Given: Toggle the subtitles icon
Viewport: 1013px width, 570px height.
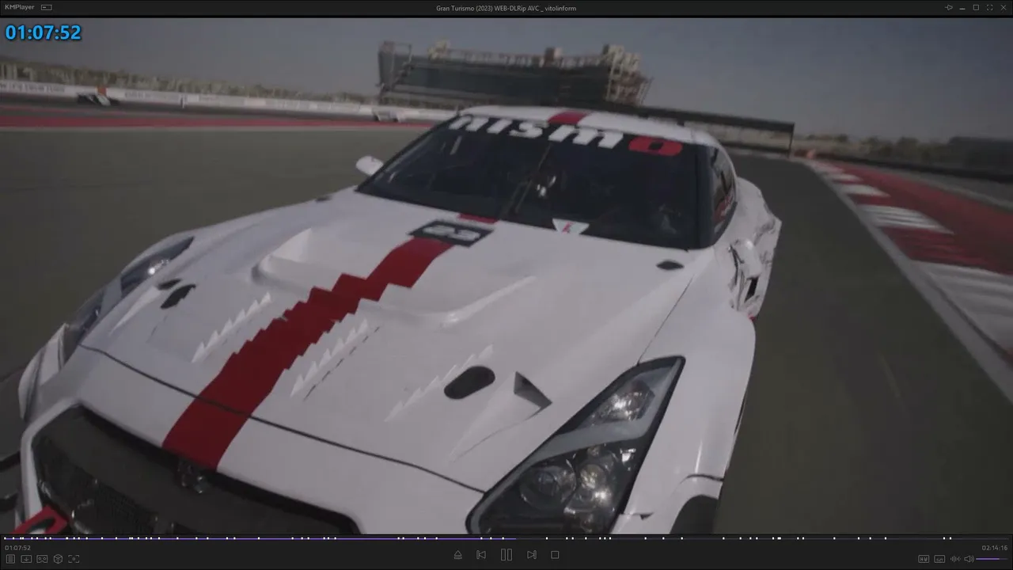Looking at the screenshot, I should click(x=939, y=559).
